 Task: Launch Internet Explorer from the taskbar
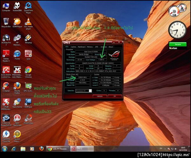coord(14,149)
